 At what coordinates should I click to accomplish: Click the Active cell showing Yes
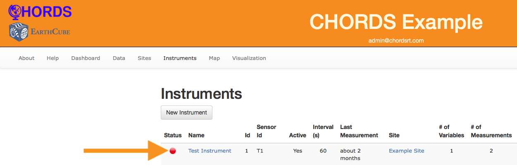298,151
